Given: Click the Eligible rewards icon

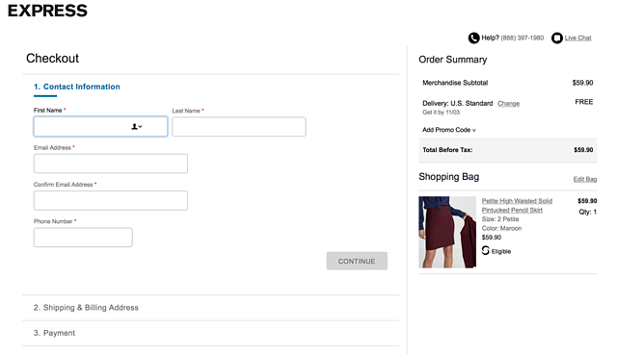Looking at the screenshot, I should pos(486,250).
